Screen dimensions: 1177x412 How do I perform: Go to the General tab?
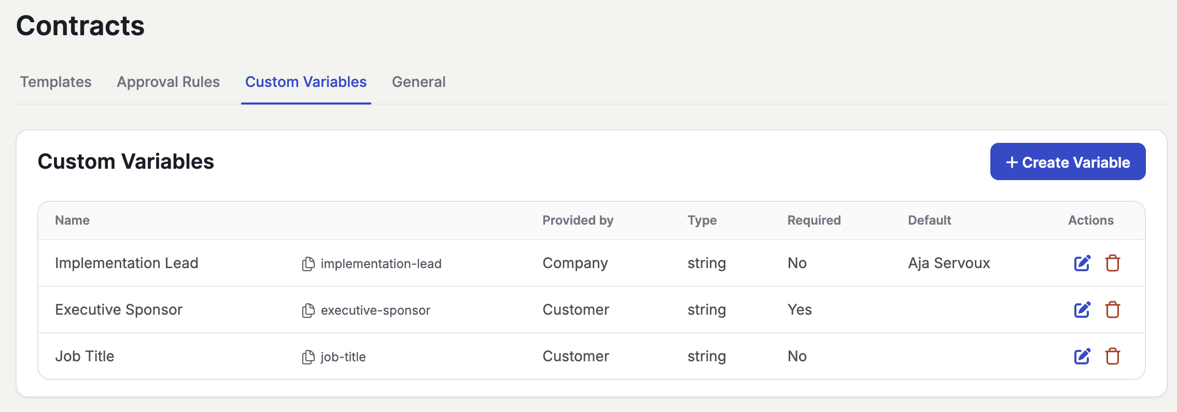pyautogui.click(x=418, y=82)
